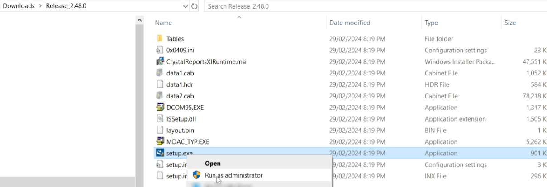Click the Tables folder icon
This screenshot has width=547, height=187.
(159, 39)
